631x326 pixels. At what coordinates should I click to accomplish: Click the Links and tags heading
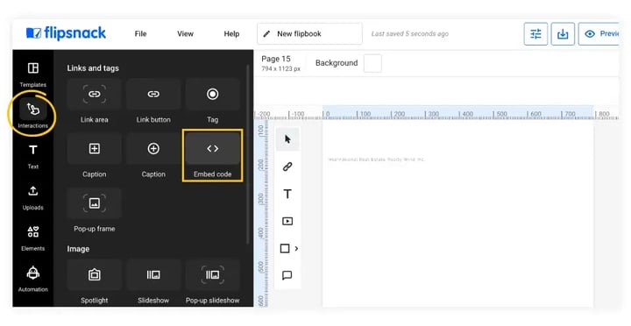(93, 68)
